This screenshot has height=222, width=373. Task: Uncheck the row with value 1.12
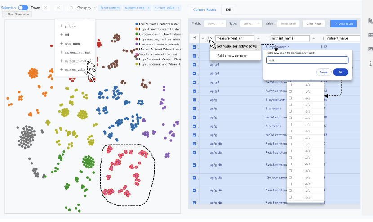194,47
